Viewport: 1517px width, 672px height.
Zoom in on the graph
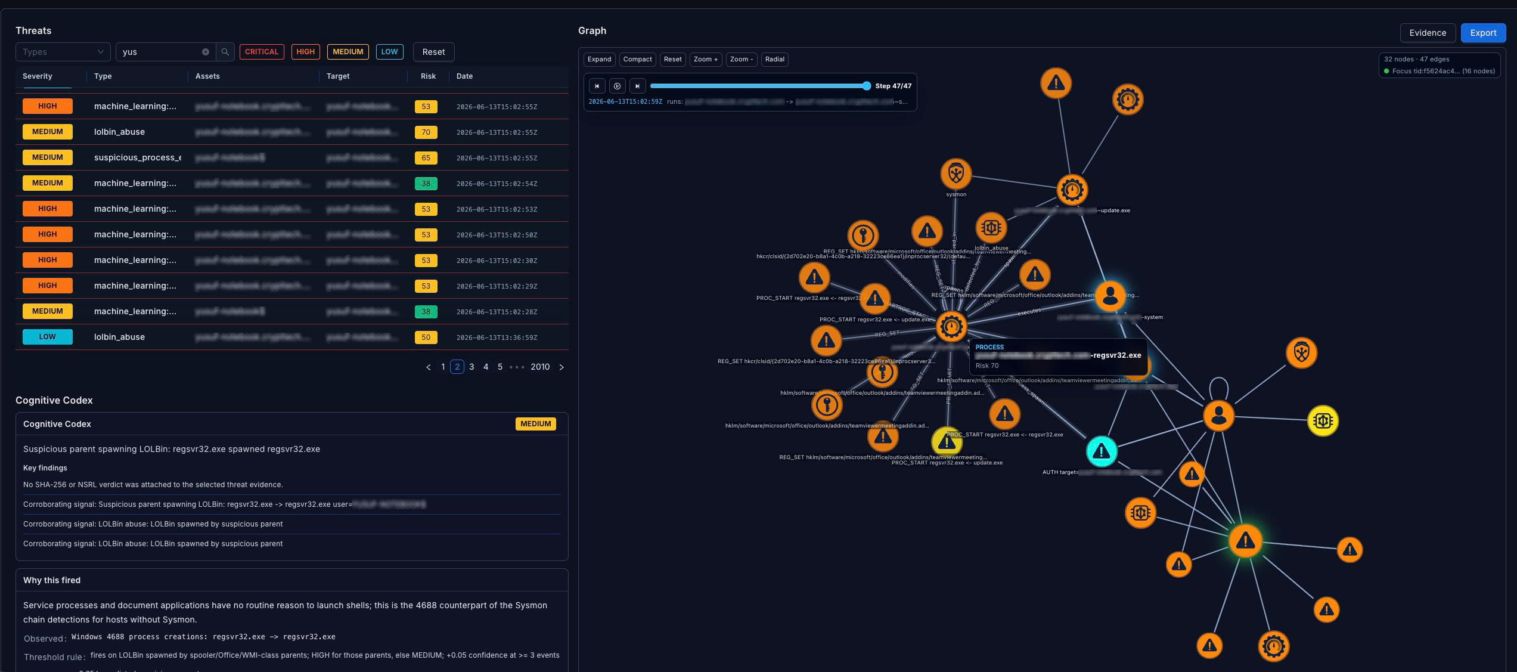pyautogui.click(x=706, y=59)
